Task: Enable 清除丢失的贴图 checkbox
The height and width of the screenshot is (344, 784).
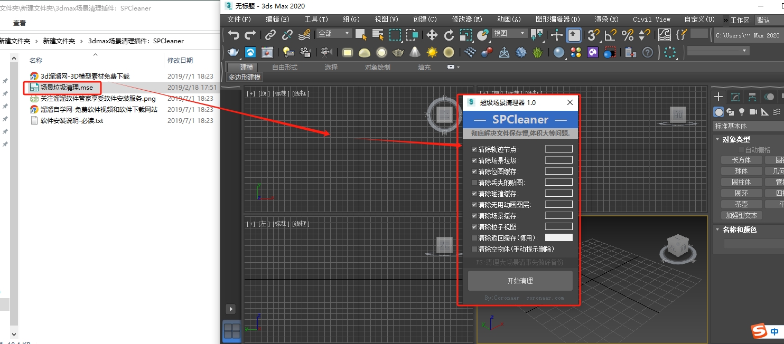Action: pyautogui.click(x=474, y=183)
